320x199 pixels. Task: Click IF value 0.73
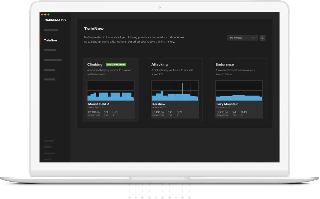(116, 112)
